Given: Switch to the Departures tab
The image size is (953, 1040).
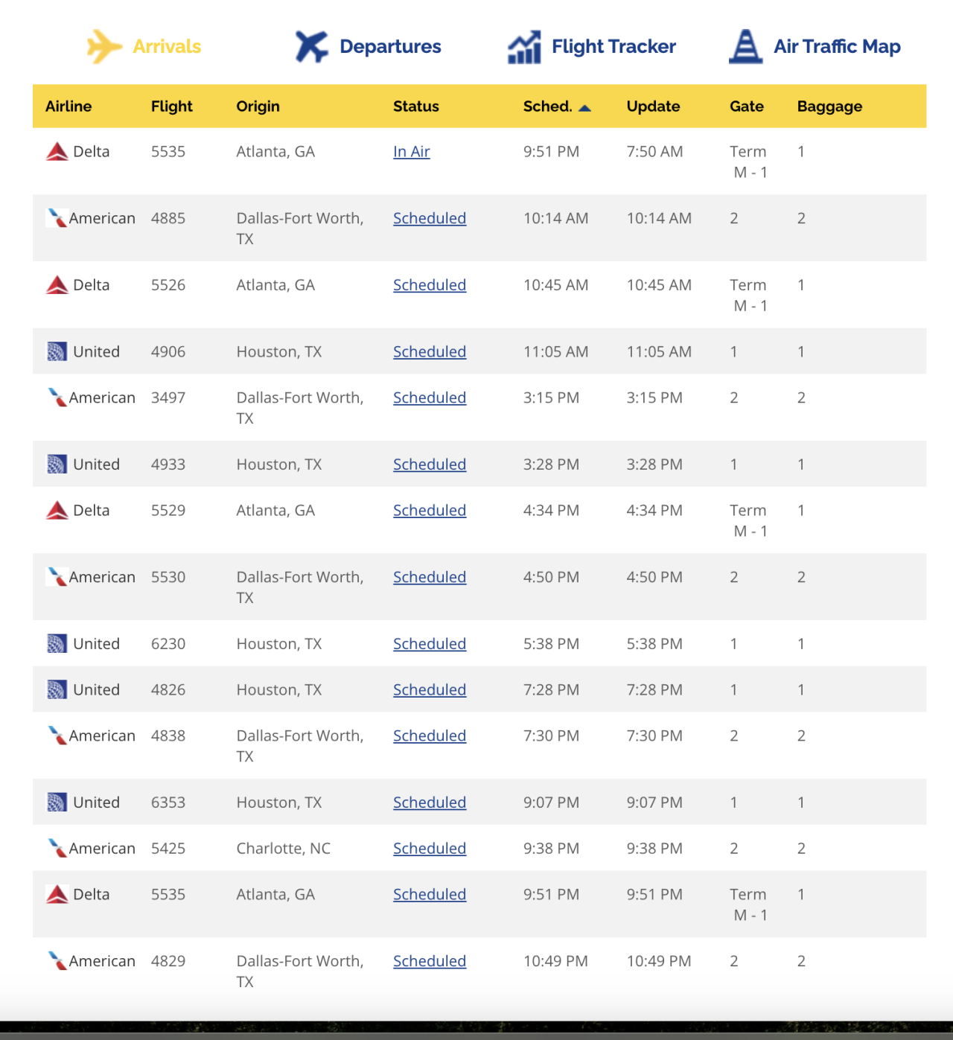Looking at the screenshot, I should tap(389, 46).
